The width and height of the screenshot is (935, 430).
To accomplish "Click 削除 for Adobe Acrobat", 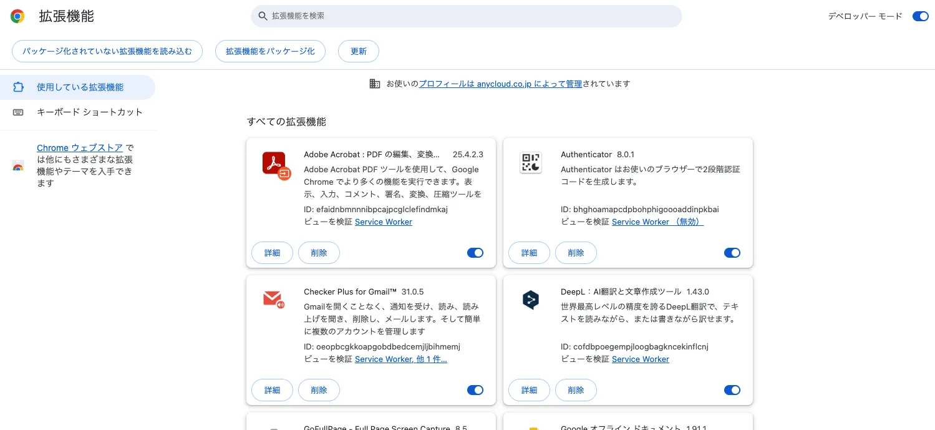I will point(319,253).
